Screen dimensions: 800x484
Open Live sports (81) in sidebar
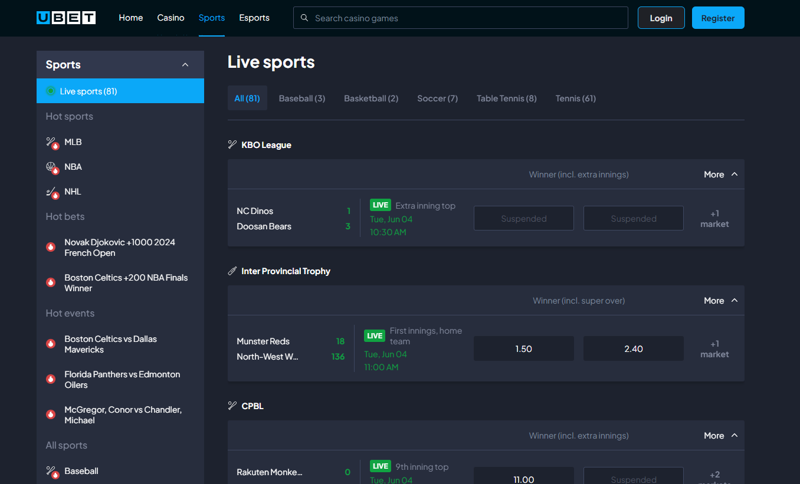120,91
